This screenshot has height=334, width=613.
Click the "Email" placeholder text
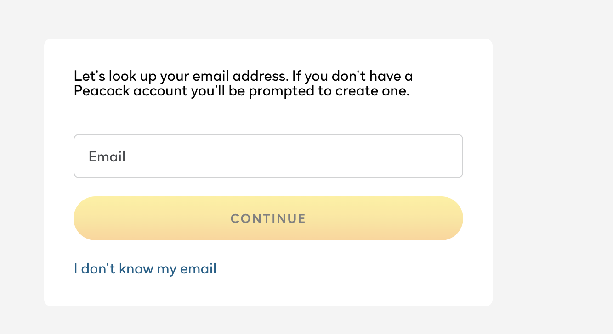point(107,156)
